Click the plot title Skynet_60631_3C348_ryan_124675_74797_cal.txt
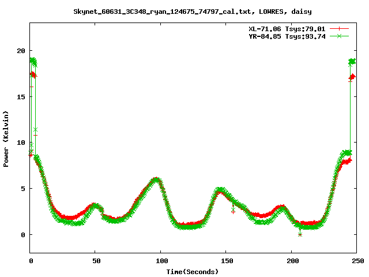 (x=193, y=12)
